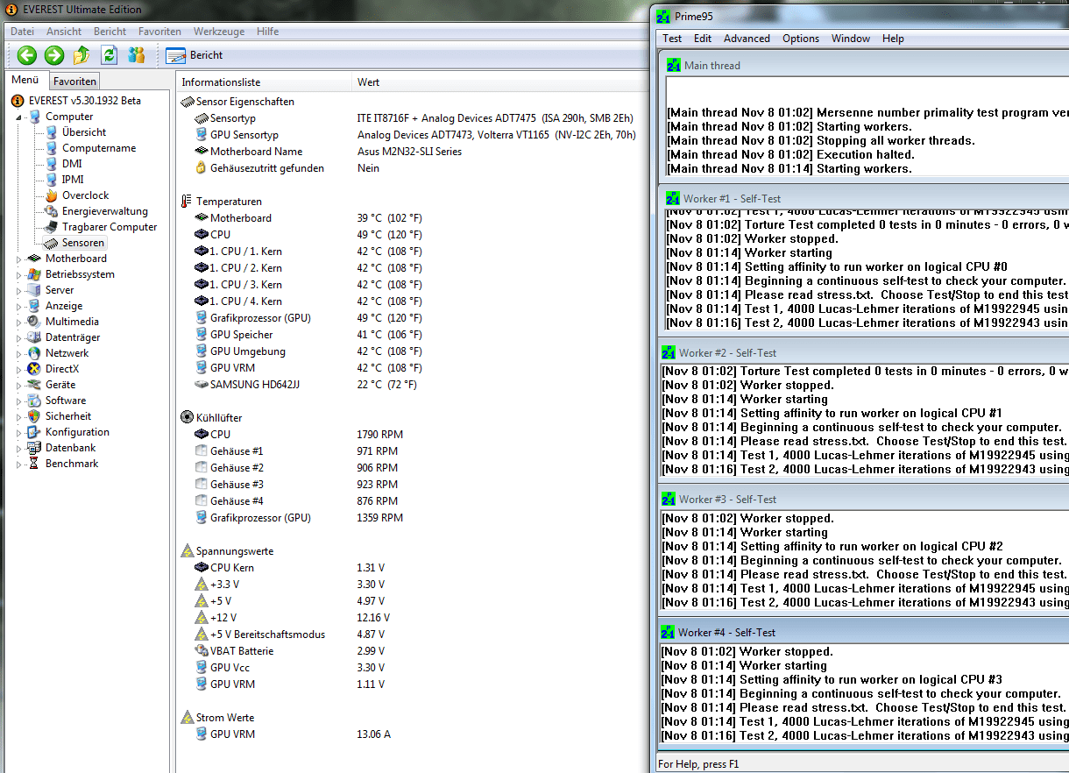Select the +12 V voltage row
The height and width of the screenshot is (773, 1069).
click(x=412, y=618)
